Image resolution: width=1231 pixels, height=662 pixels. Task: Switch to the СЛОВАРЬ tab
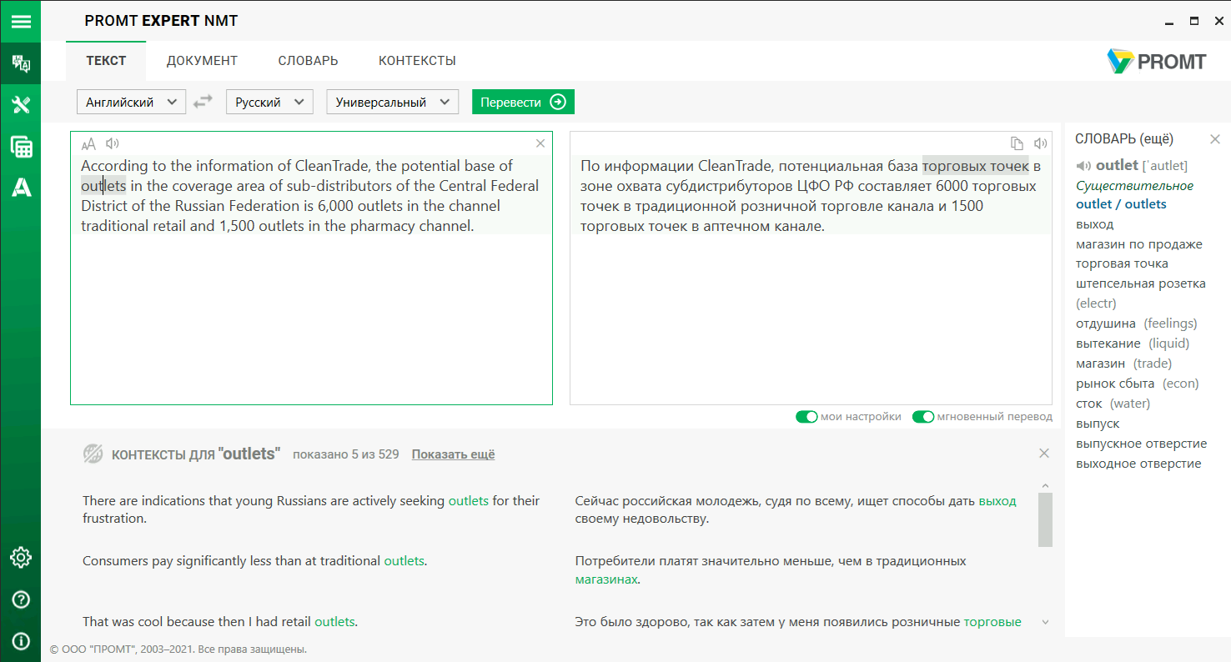309,61
